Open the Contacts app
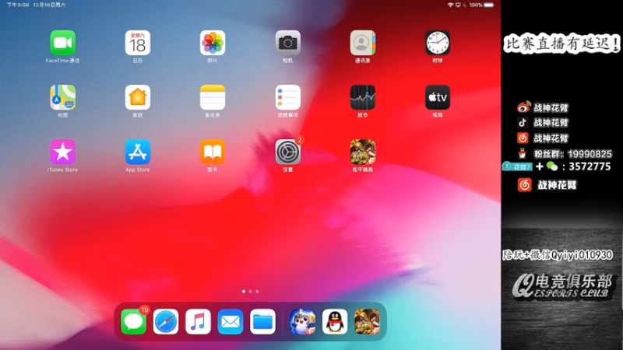 coord(362,43)
